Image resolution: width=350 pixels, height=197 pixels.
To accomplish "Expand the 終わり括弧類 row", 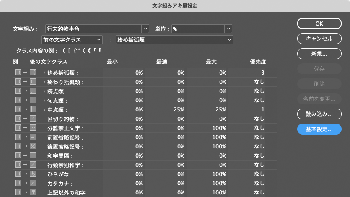I will click(x=44, y=82).
